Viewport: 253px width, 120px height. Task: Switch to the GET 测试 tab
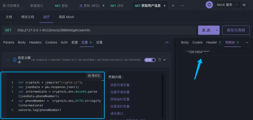(x=117, y=6)
